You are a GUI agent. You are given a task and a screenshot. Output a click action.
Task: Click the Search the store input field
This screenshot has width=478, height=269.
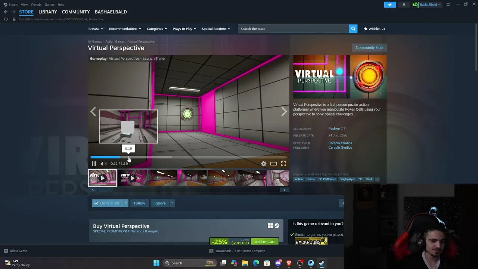294,29
